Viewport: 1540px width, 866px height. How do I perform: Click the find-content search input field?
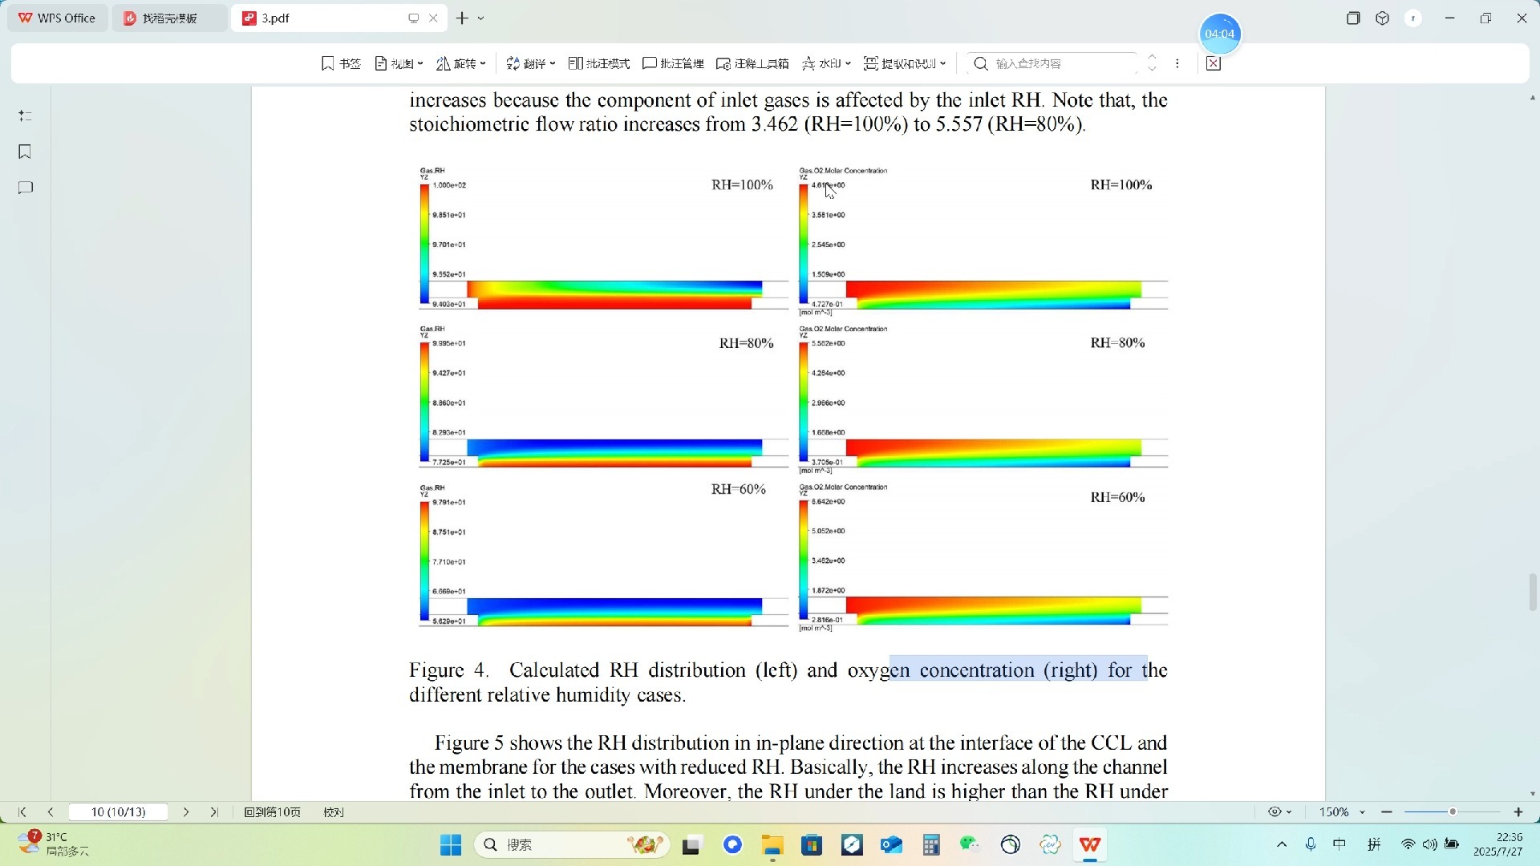(x=1064, y=63)
